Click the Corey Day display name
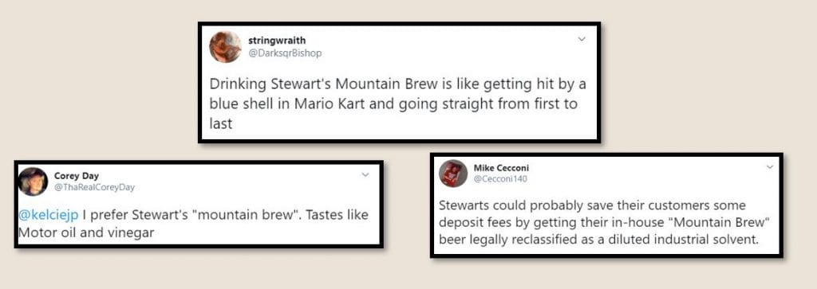Viewport: 817px width, 289px height. click(76, 176)
